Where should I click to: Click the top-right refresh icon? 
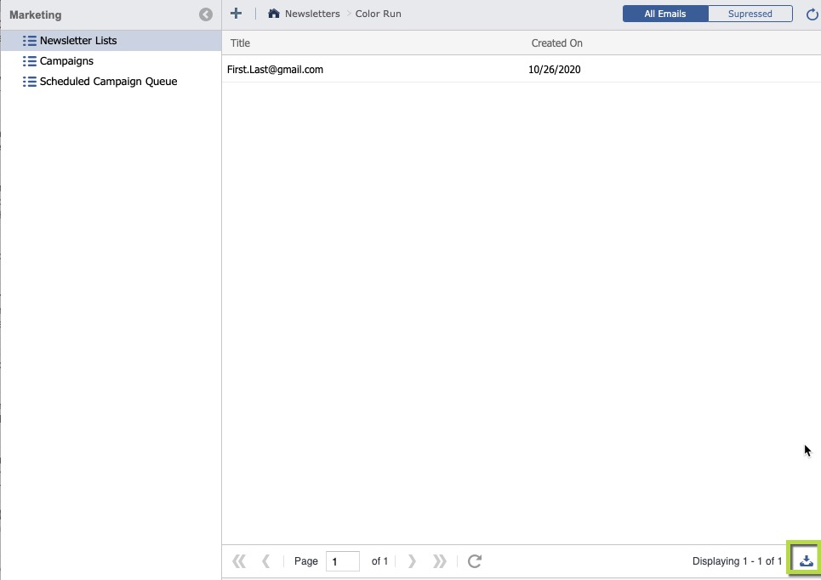812,14
